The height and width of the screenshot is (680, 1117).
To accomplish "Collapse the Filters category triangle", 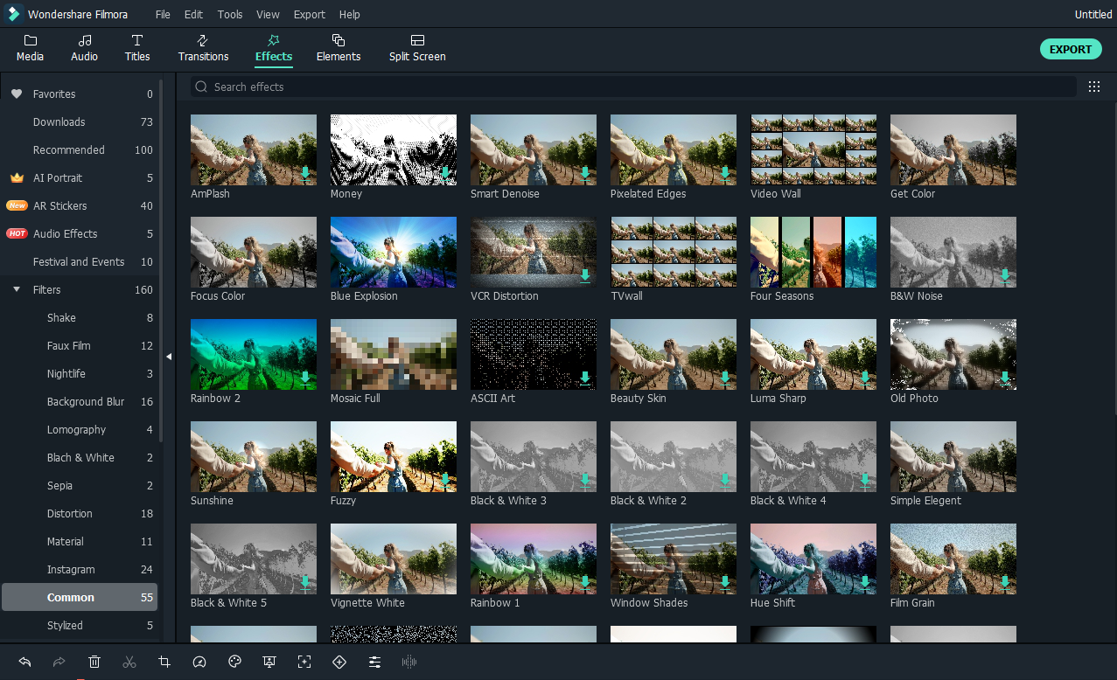I will tap(17, 289).
